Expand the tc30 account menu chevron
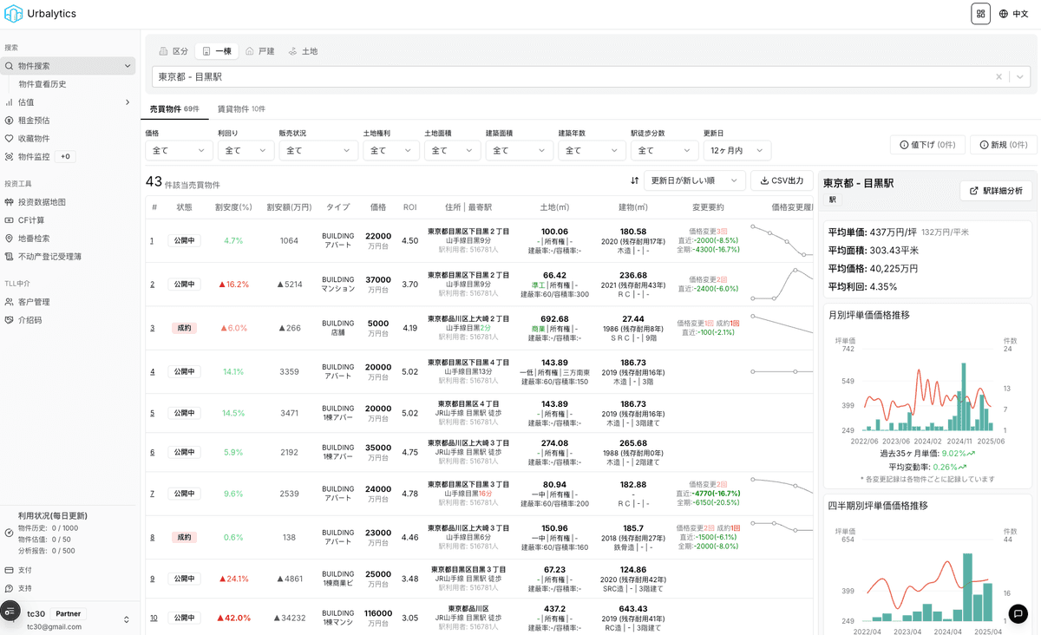 tap(127, 619)
